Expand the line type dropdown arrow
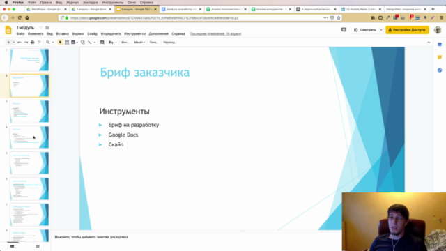Viewport: 446px width, 251px height. click(x=95, y=42)
